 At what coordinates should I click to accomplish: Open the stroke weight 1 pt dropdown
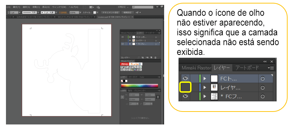19,13
